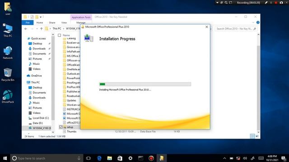Click the red screen recorder taskbar icon
Screen dimensions: 289x162
click(x=151, y=158)
